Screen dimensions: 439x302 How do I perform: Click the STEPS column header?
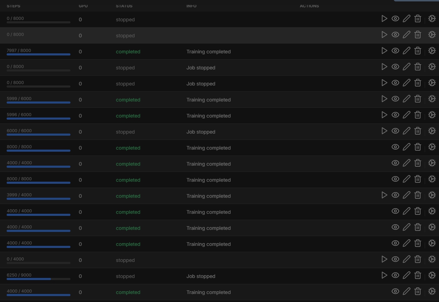click(13, 6)
